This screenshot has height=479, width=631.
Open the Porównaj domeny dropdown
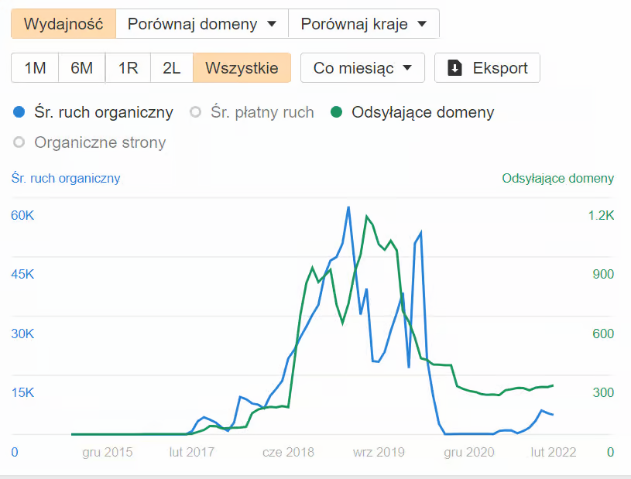click(201, 23)
